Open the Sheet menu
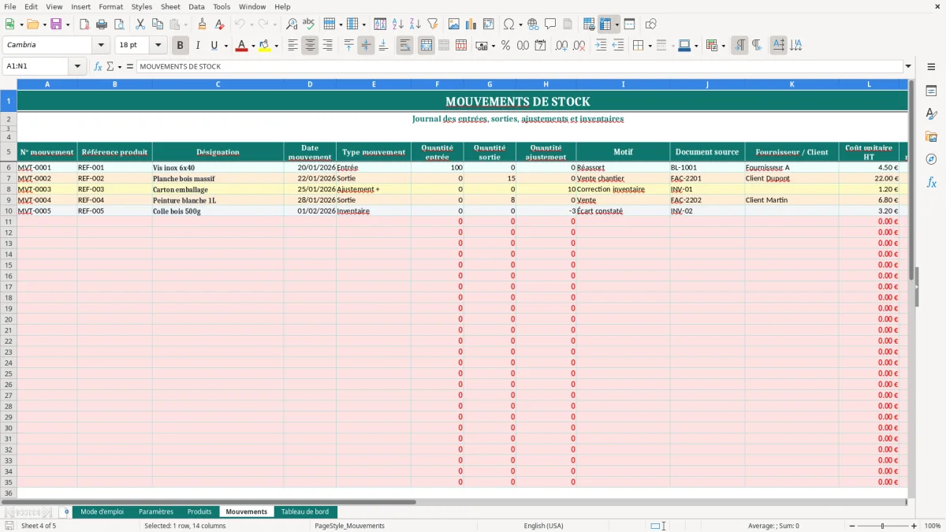Viewport: 946px width, 532px height. 170,6
